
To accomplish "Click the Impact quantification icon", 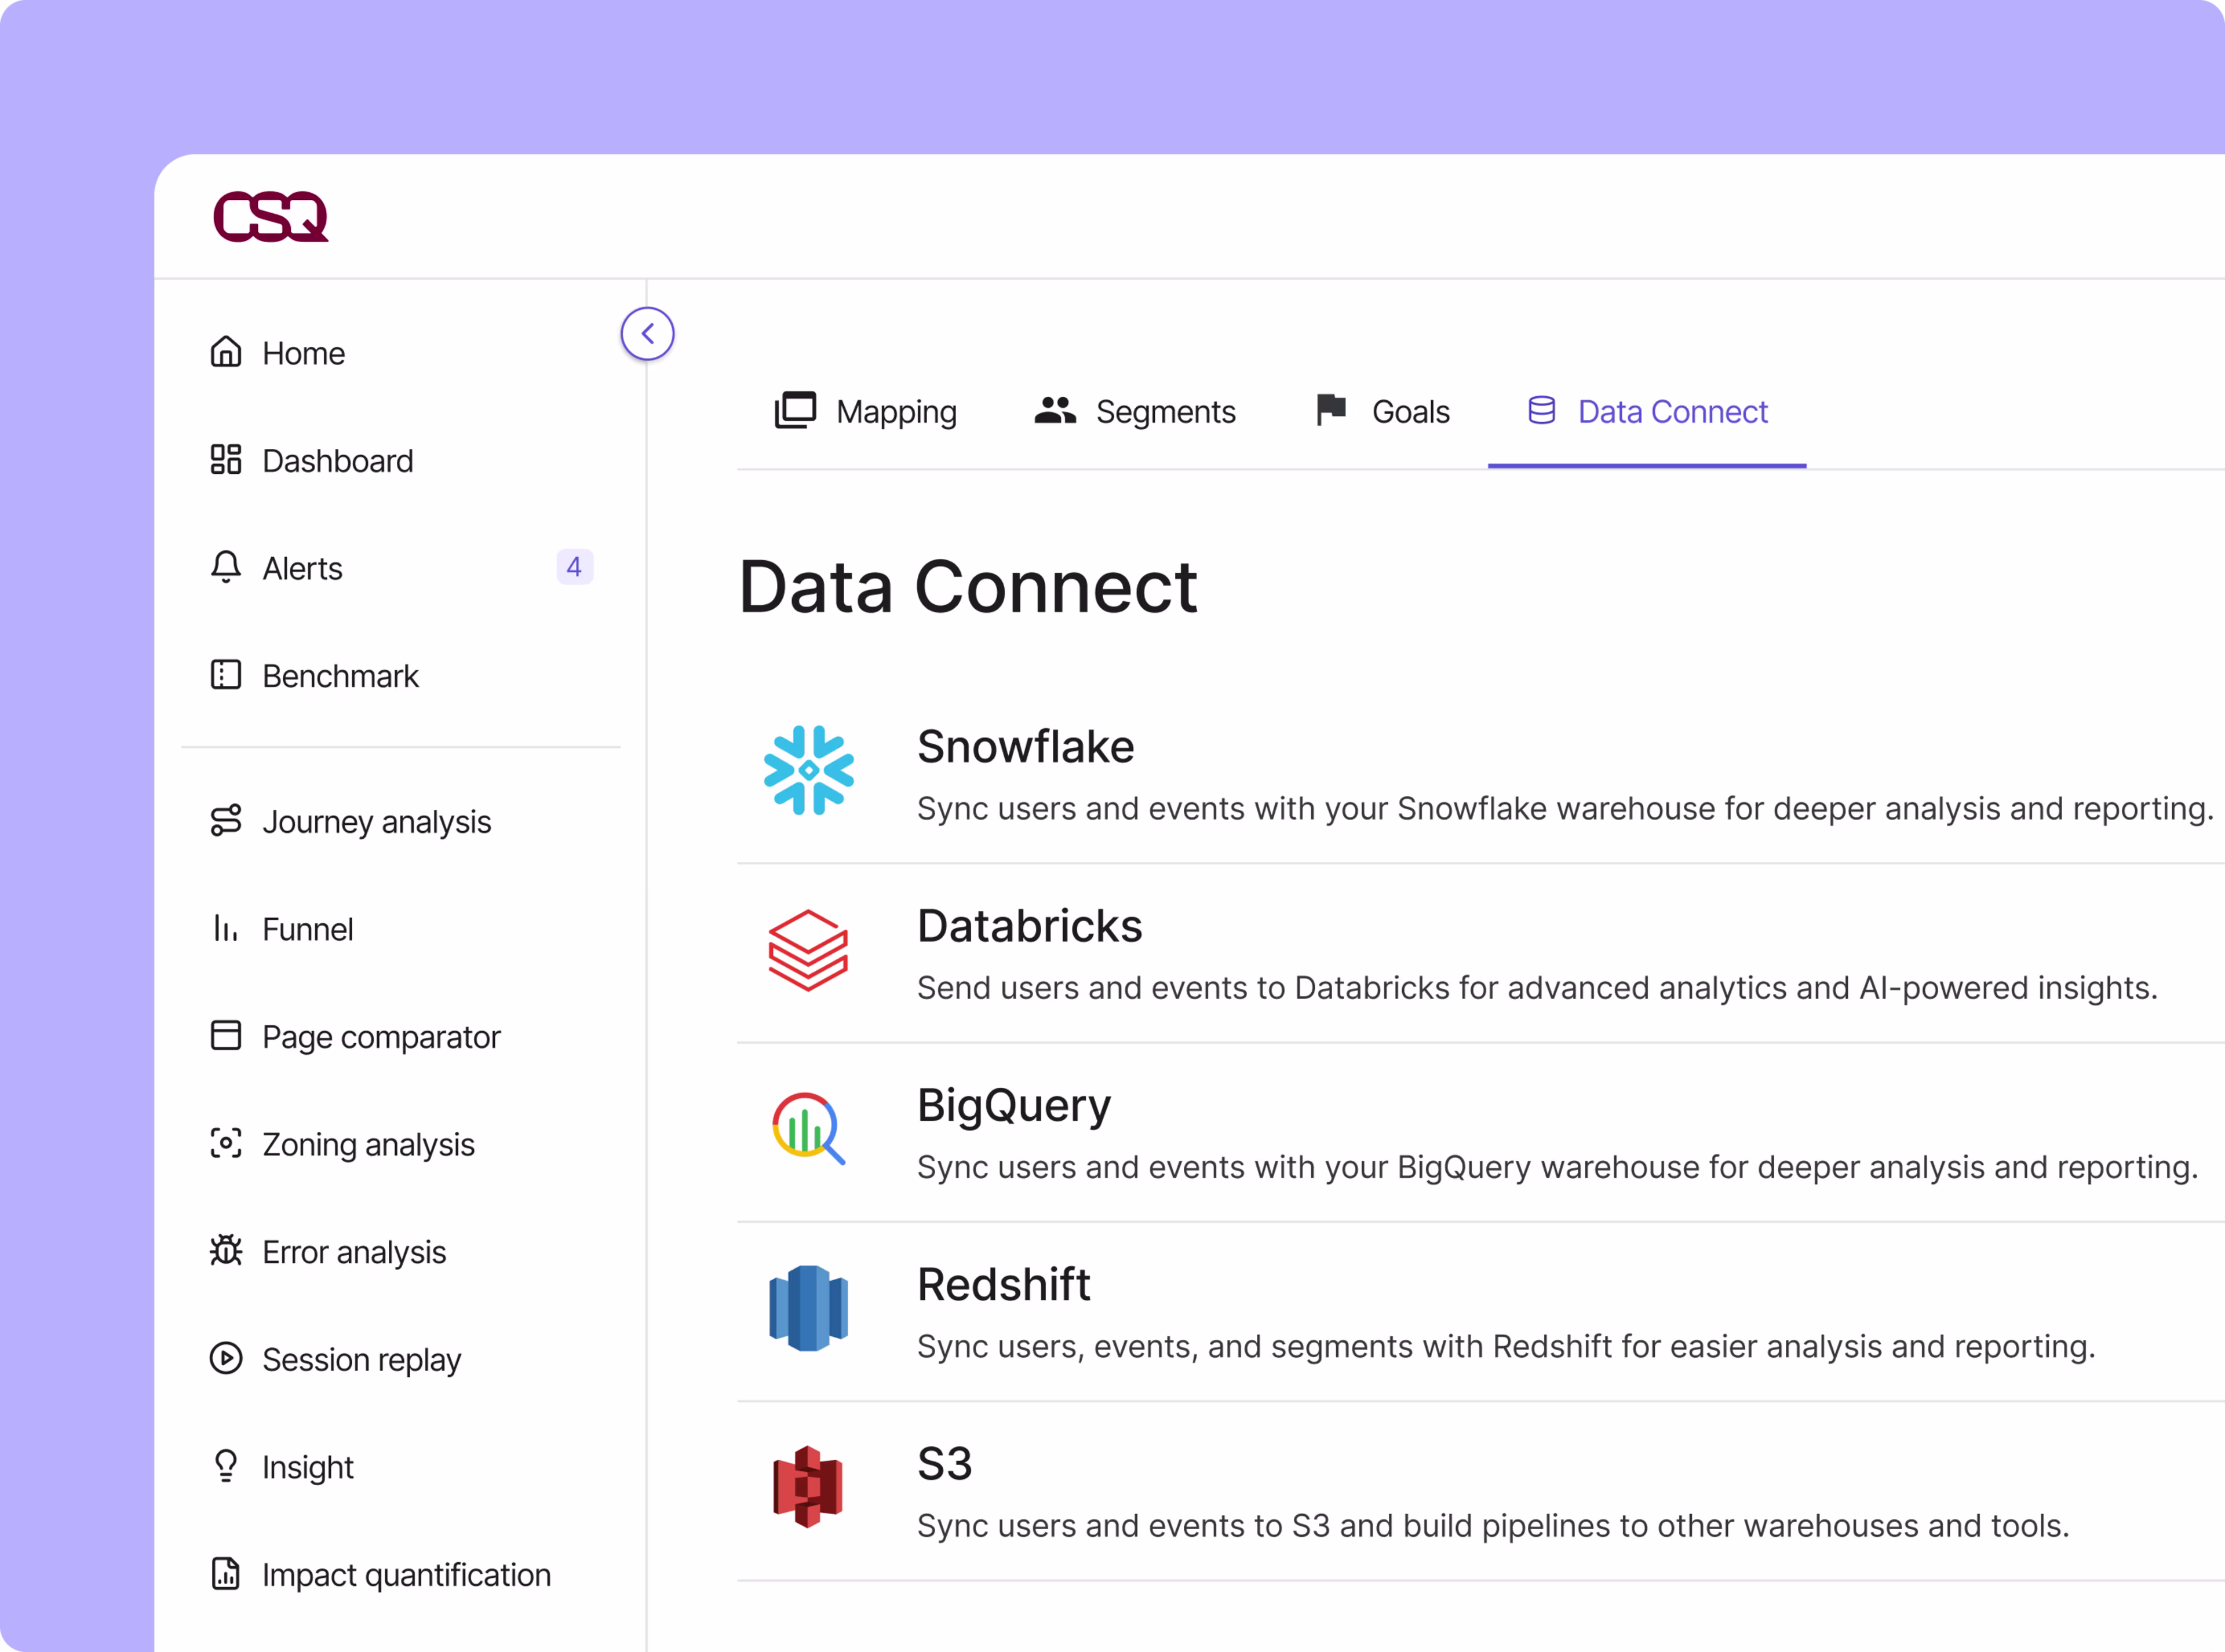I will pos(226,1574).
